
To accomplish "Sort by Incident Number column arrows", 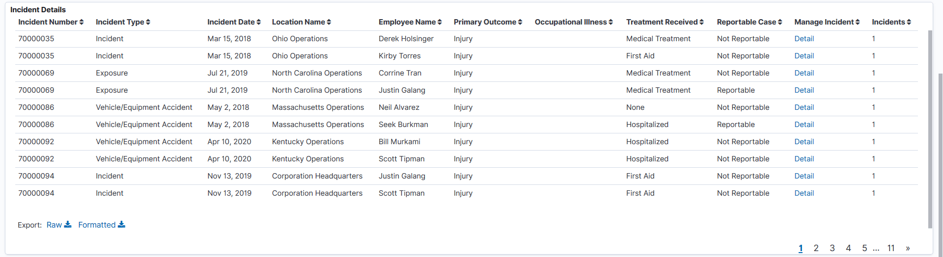I will click(x=82, y=22).
